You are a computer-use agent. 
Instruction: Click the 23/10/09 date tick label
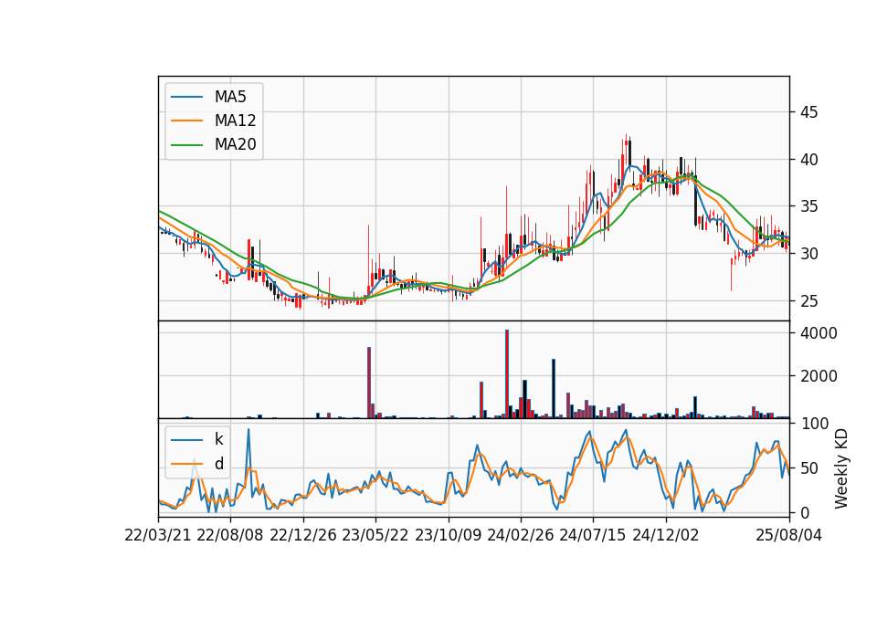tap(448, 535)
